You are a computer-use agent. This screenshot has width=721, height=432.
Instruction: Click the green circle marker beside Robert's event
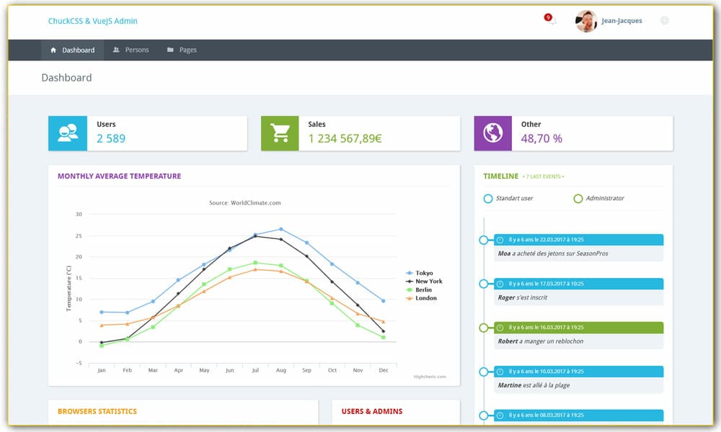point(484,328)
